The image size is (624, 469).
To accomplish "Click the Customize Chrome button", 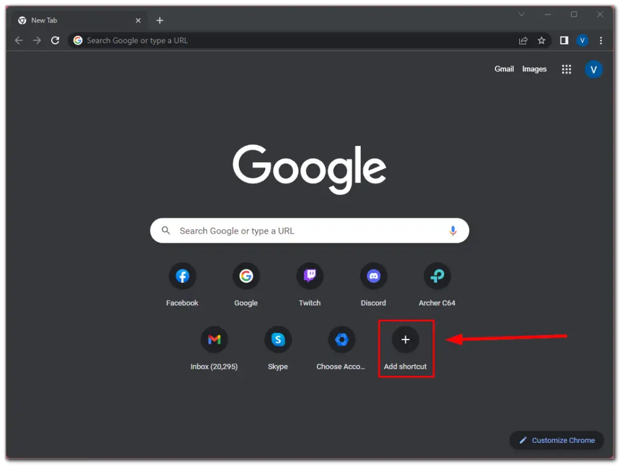I will tap(556, 440).
